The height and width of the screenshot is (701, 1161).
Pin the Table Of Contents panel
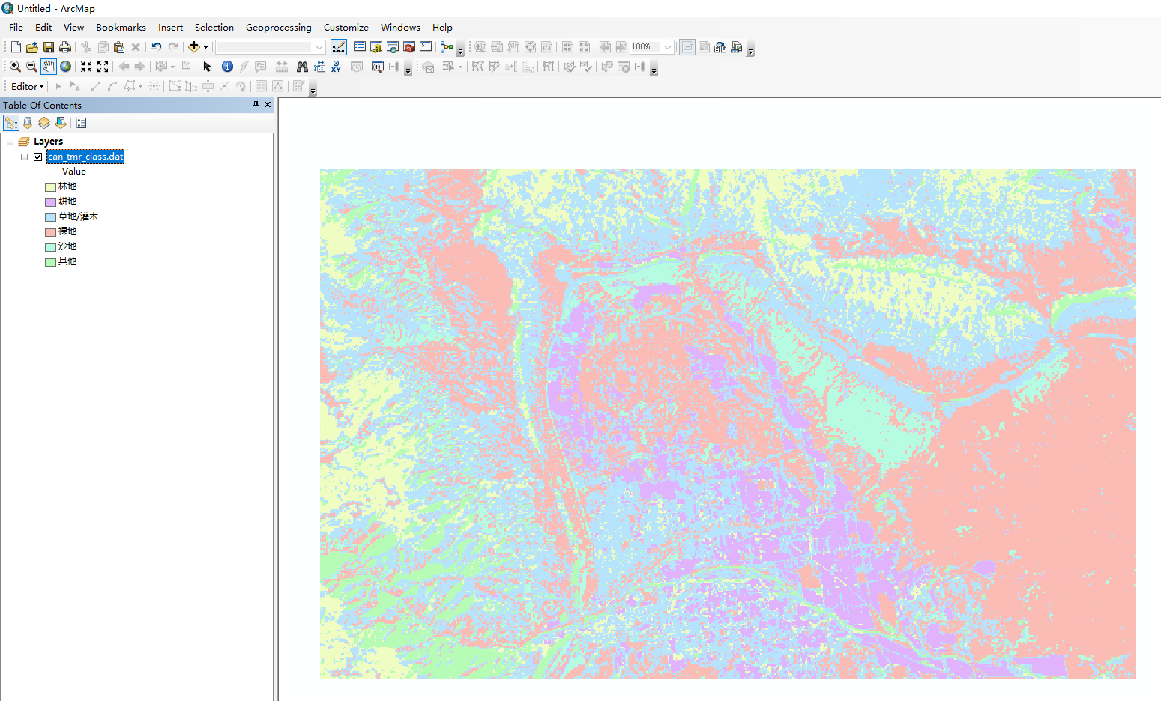[256, 104]
